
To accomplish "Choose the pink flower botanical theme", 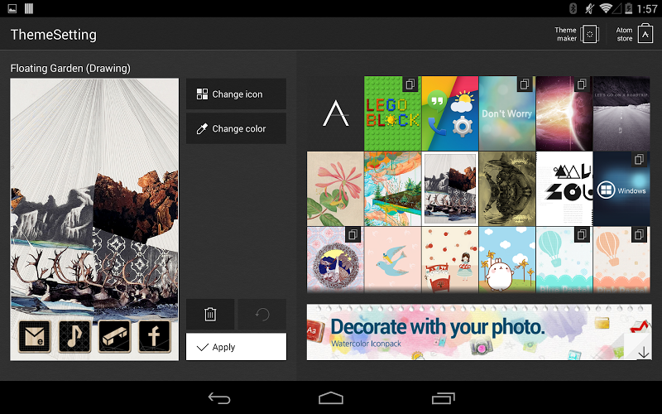I will coord(335,189).
